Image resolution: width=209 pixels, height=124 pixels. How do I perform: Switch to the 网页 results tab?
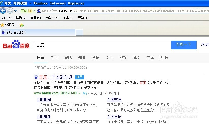click(41, 58)
